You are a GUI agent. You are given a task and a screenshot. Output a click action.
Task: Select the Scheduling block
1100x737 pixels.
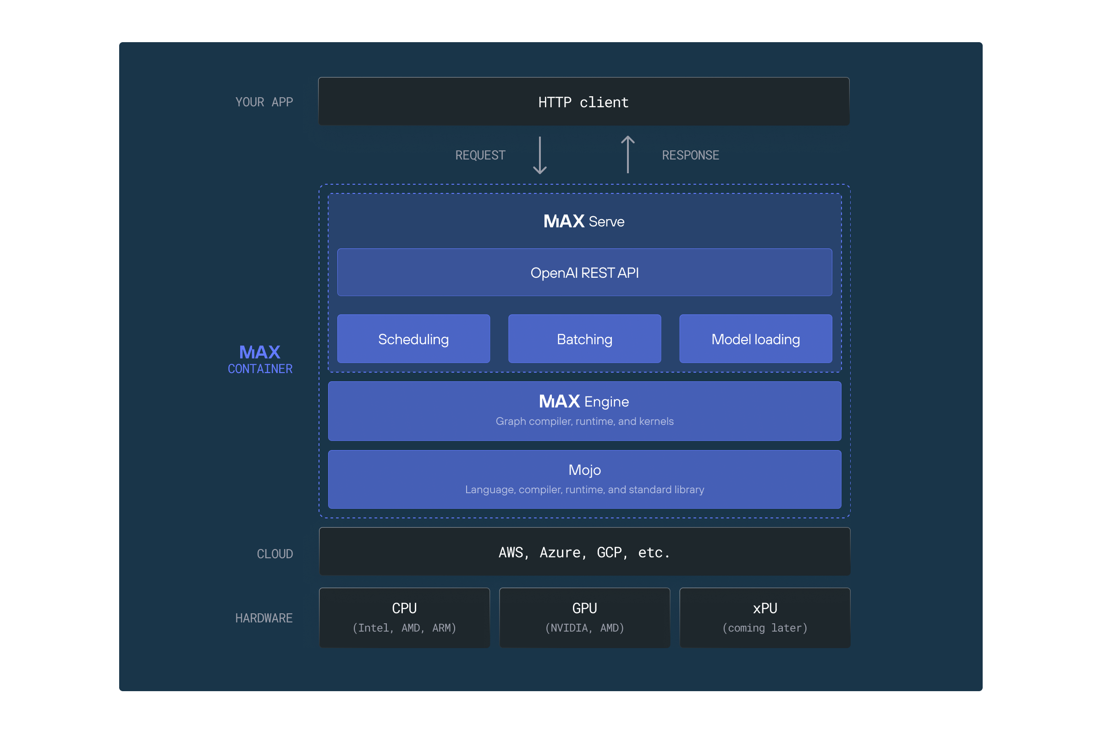pos(413,339)
